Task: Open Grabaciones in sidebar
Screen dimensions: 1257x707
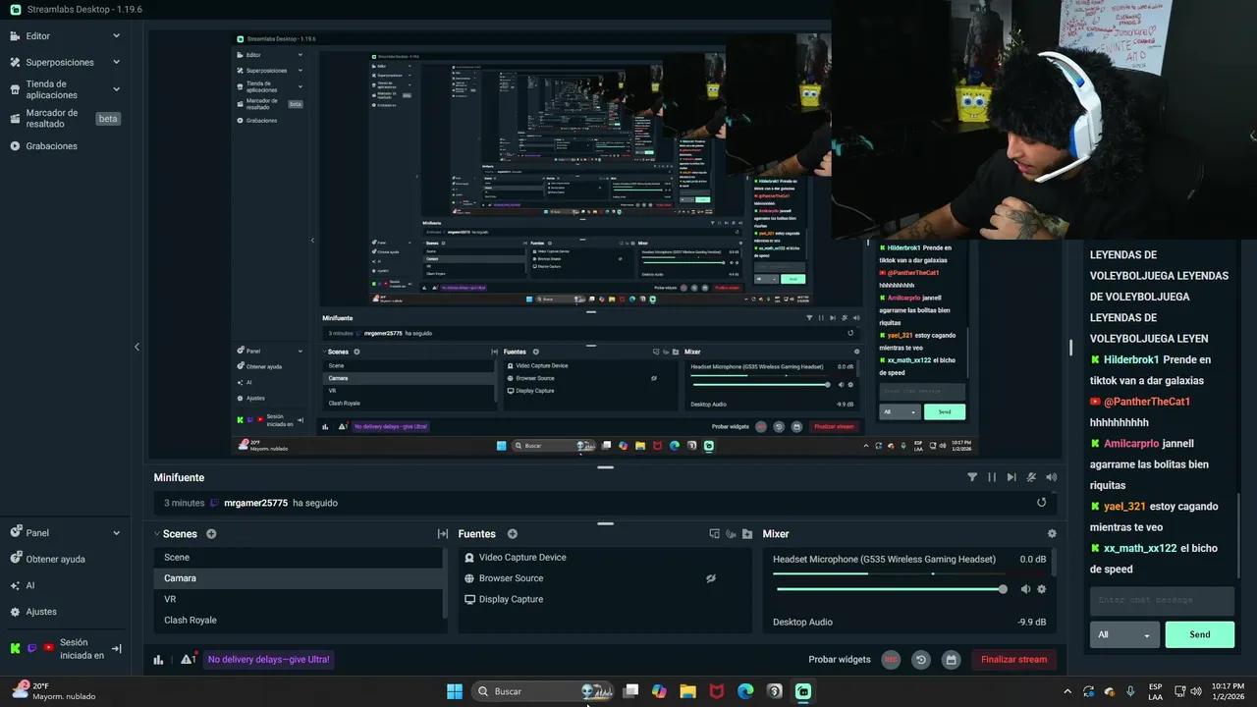Action: pos(51,146)
